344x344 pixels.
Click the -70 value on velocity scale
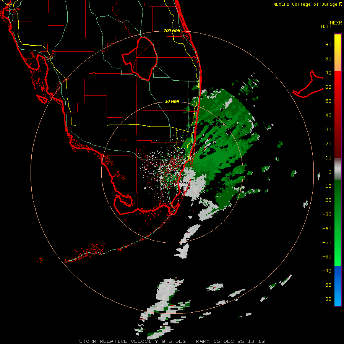pos(327,271)
